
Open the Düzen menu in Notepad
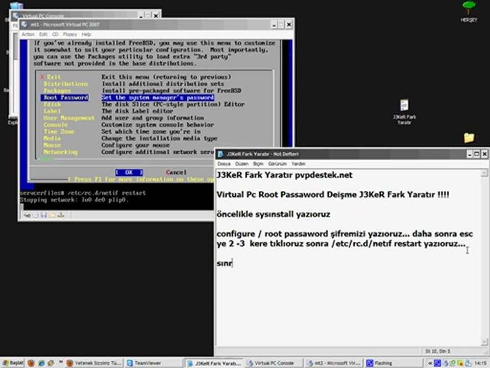pyautogui.click(x=241, y=164)
